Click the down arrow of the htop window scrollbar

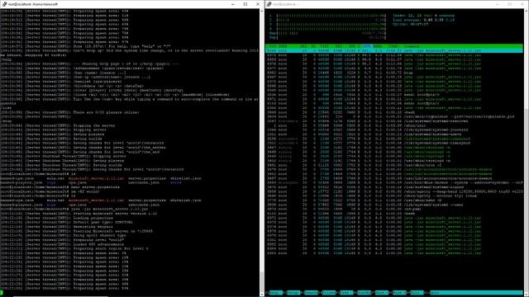pyautogui.click(x=527, y=294)
